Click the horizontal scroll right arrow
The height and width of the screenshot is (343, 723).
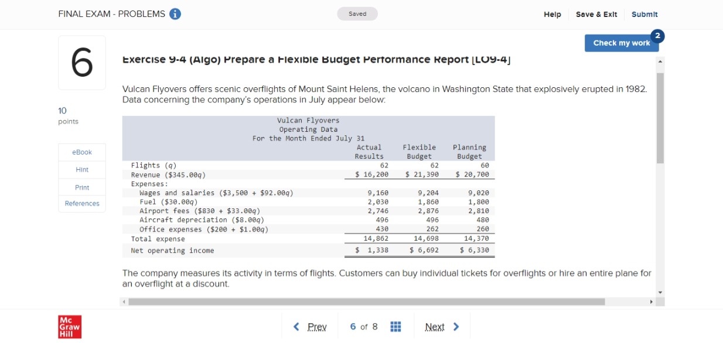click(653, 302)
